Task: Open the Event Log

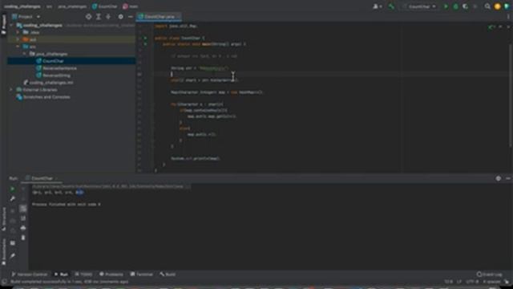Action: 490,274
